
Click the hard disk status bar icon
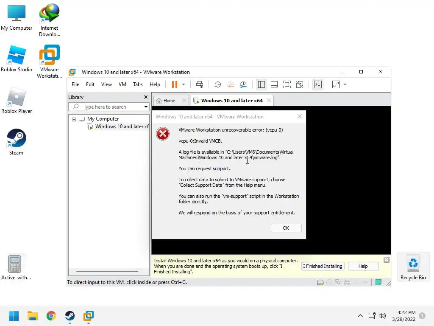pos(320,282)
